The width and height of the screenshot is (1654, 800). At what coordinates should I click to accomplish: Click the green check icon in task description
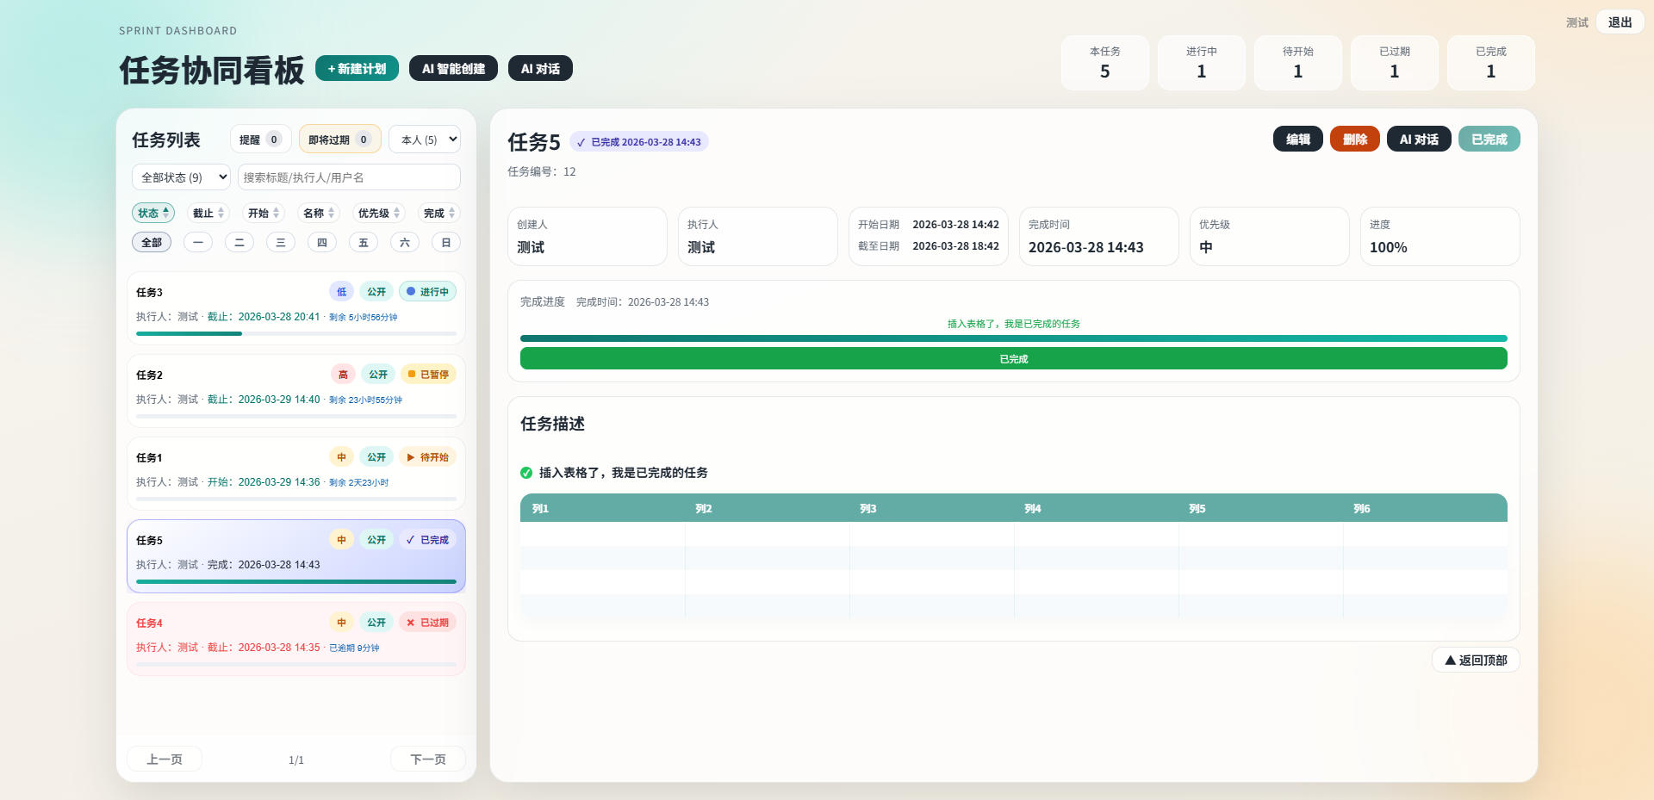point(526,473)
